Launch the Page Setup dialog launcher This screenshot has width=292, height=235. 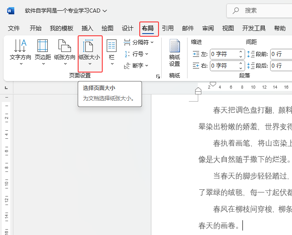pos(158,77)
